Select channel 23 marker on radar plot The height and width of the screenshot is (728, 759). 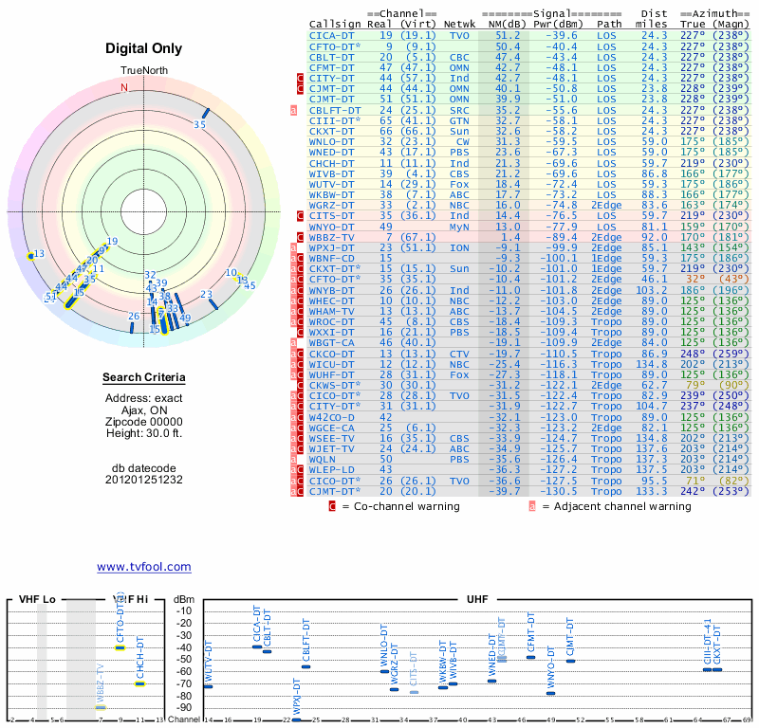(207, 295)
